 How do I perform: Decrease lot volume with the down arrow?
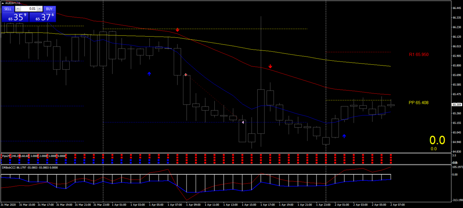pyautogui.click(x=18, y=9)
